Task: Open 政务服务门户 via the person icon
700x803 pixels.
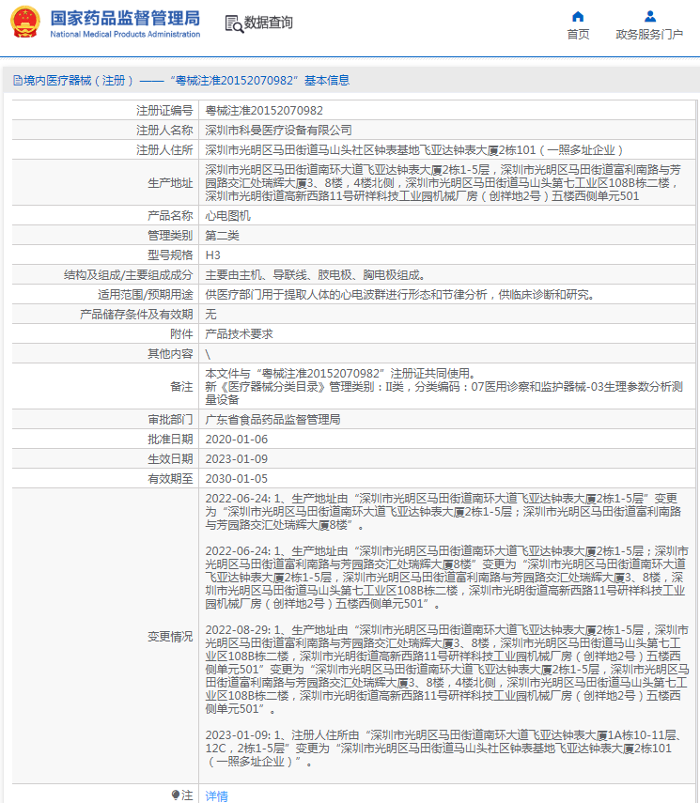Action: (x=650, y=16)
